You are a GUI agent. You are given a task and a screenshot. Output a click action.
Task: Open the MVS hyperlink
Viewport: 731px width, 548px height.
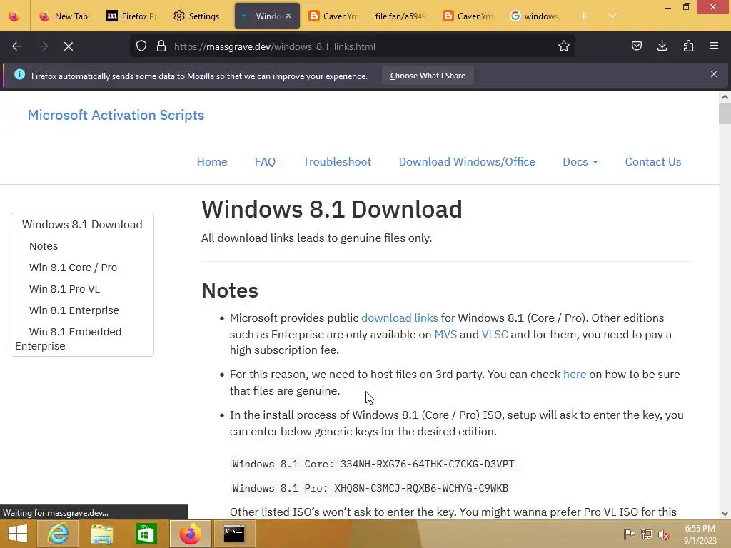coord(445,334)
